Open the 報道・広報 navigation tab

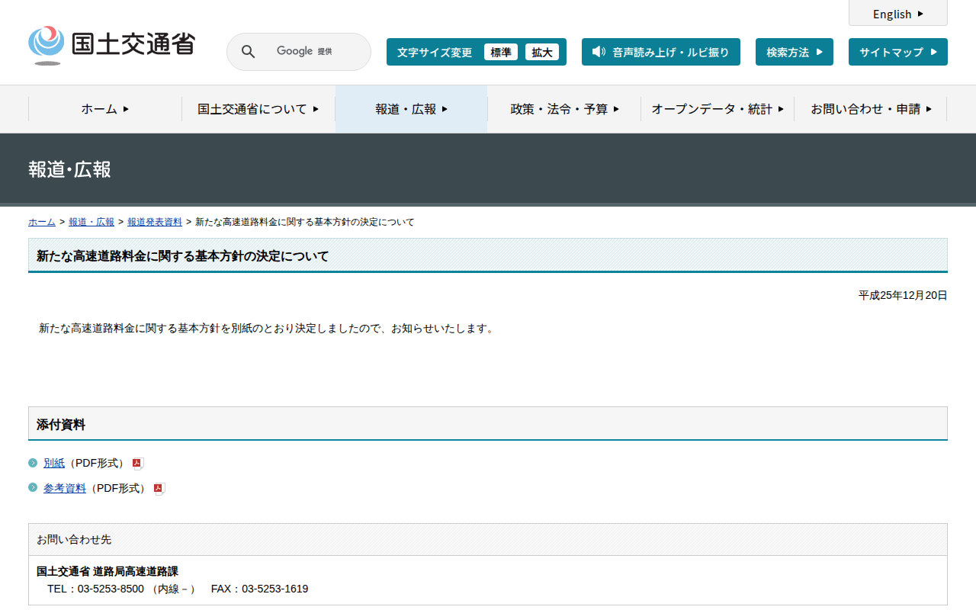click(411, 109)
